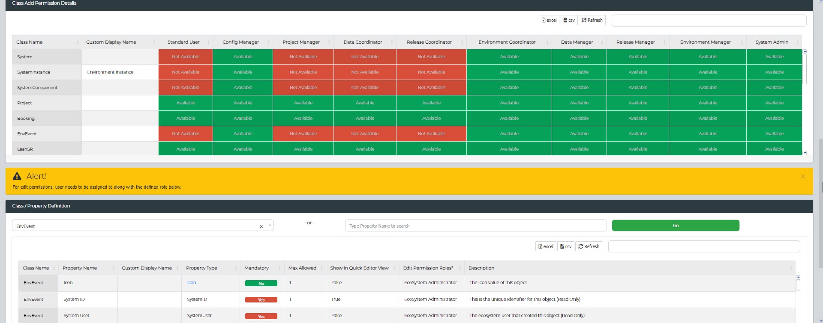The image size is (823, 323).
Task: Sort by Edit Permission Roles column
Action: point(431,268)
